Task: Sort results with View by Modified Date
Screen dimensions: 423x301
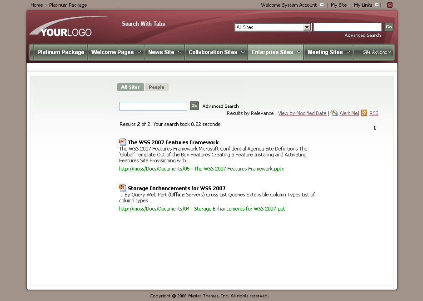Action: tap(302, 113)
